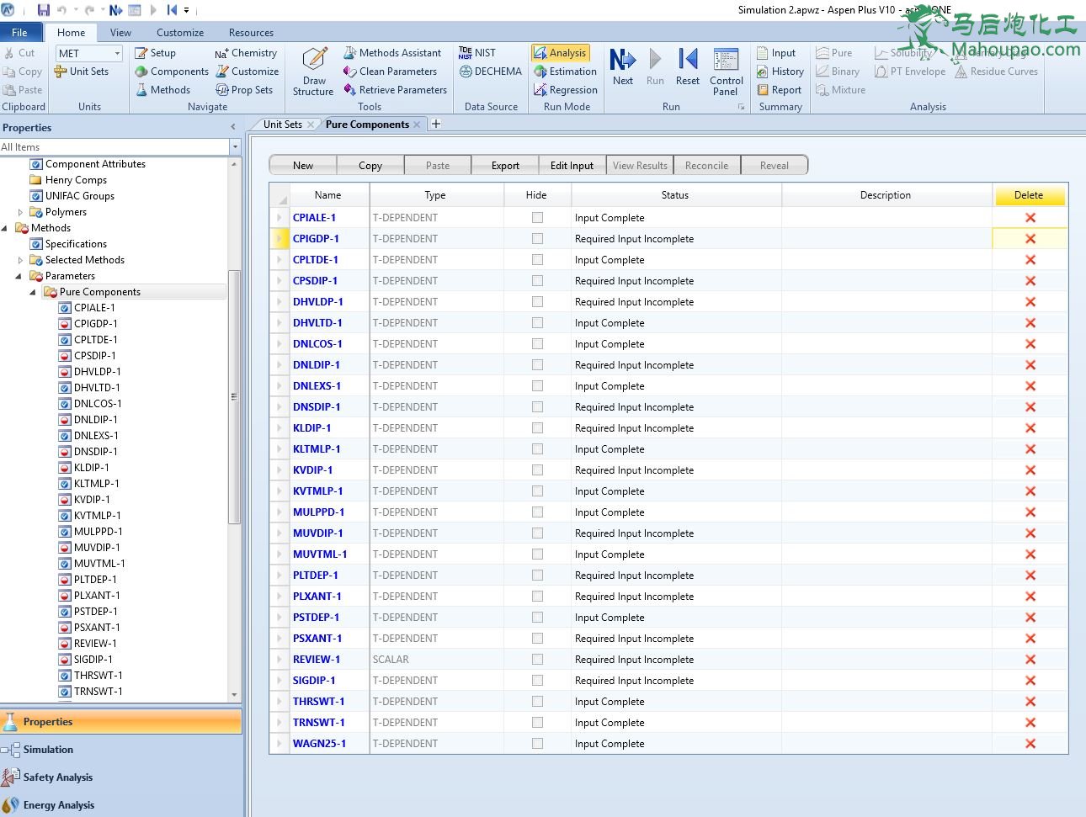Delete CPIALE-1 with red X
The width and height of the screenshot is (1086, 817).
1030,218
